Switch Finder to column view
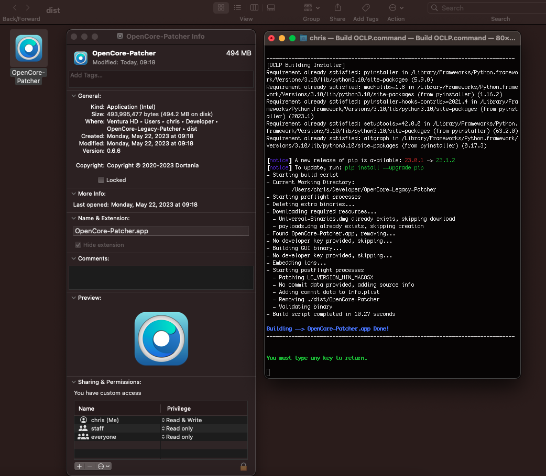Screen dimensions: 546x476 click(x=254, y=8)
